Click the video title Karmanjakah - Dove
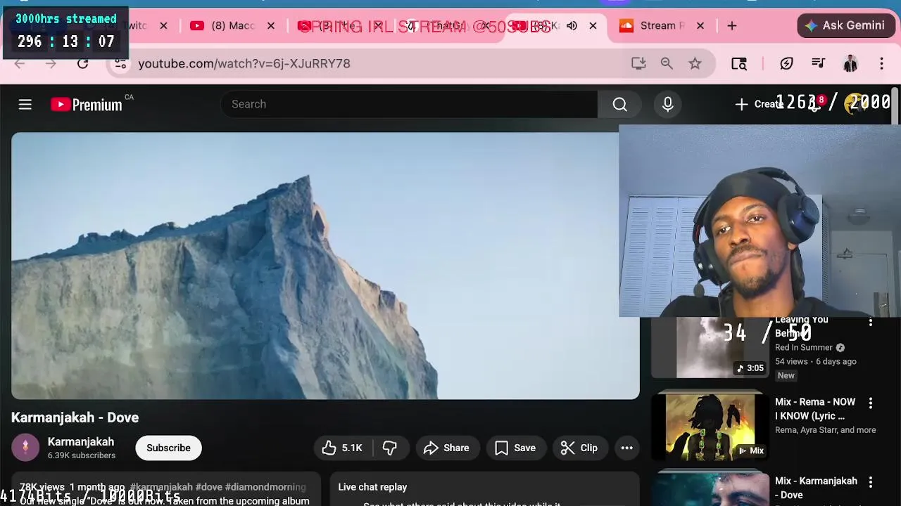Image resolution: width=901 pixels, height=506 pixels. click(x=75, y=417)
